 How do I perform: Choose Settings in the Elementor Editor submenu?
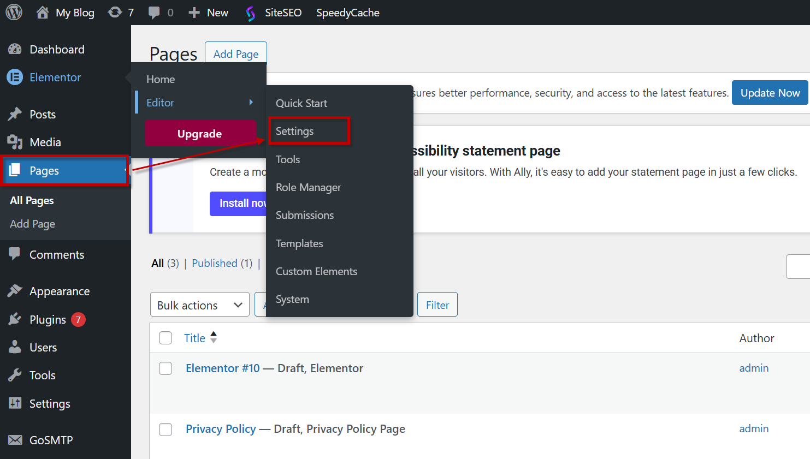(x=295, y=131)
